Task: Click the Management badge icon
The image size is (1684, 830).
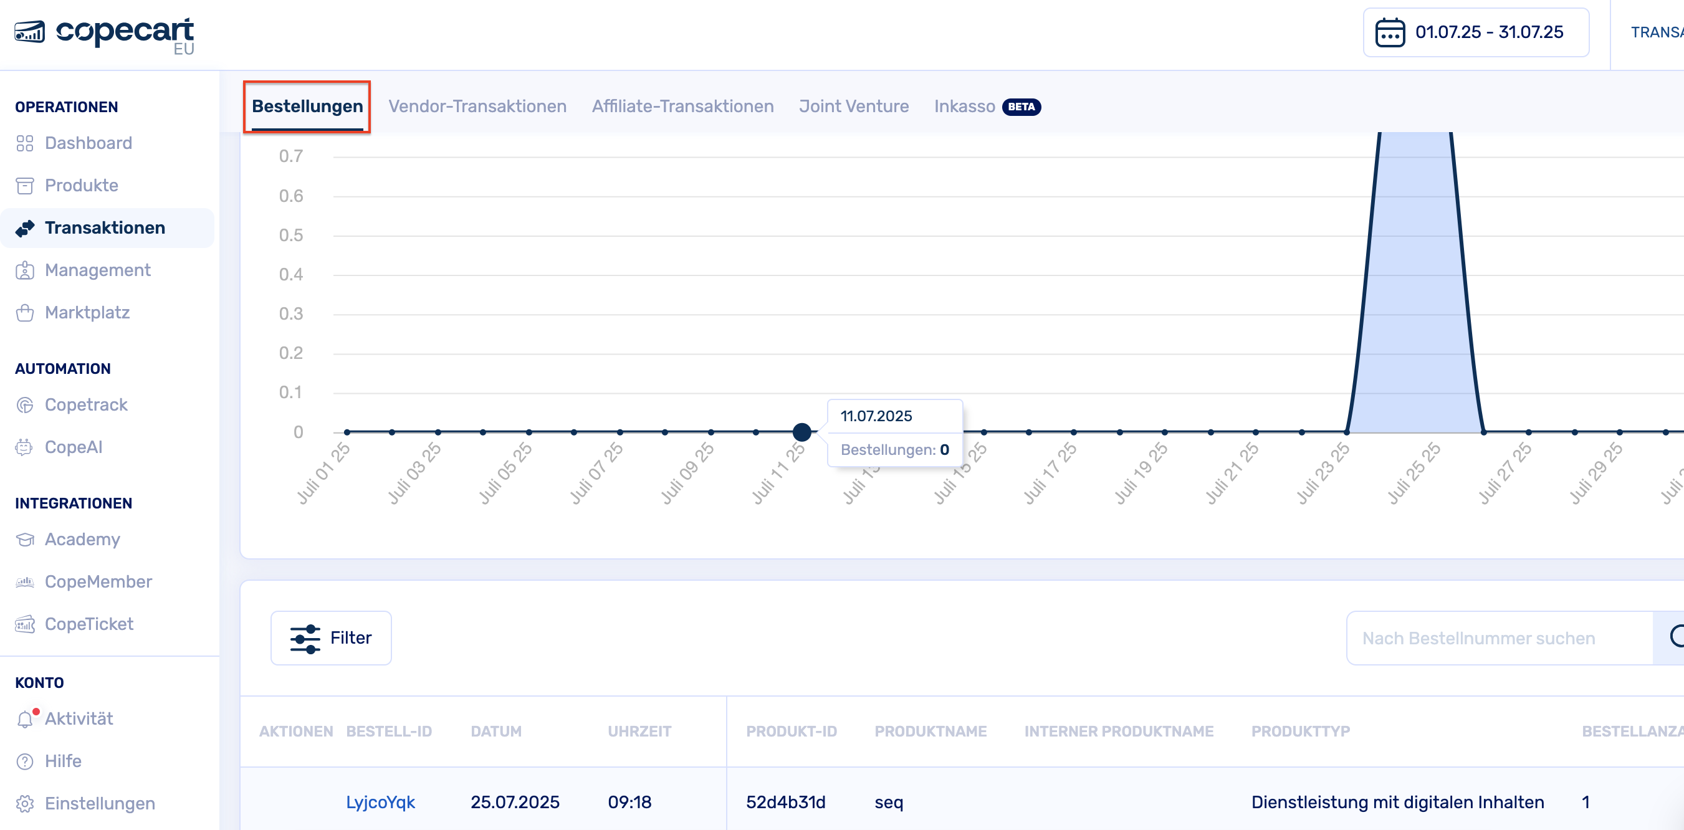Action: click(x=25, y=270)
